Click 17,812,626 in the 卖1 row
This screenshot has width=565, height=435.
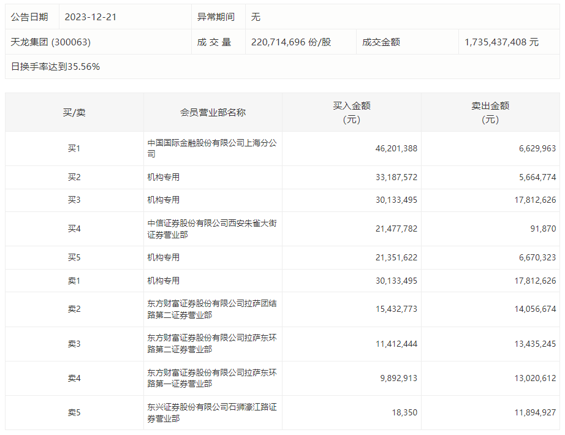tap(535, 281)
